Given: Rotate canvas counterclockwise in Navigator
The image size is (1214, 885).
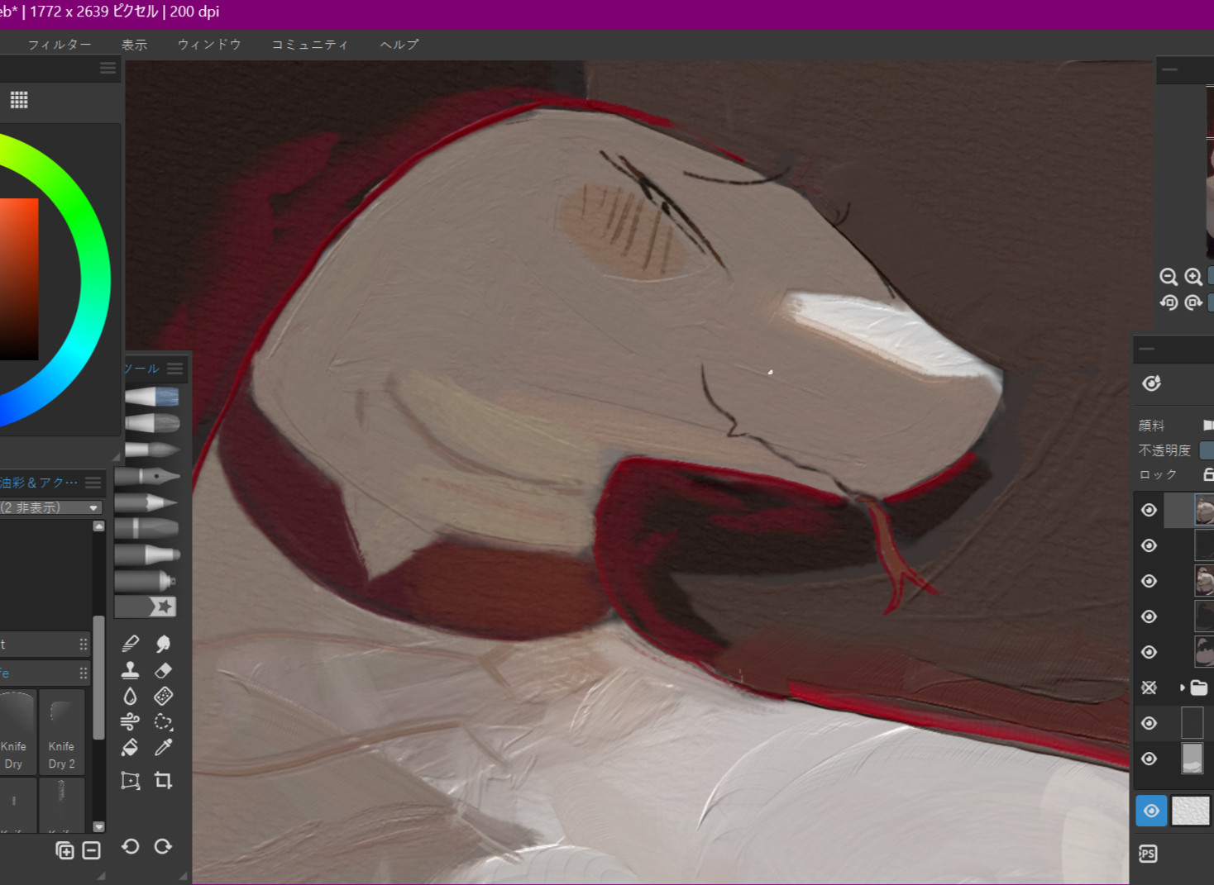Looking at the screenshot, I should point(1168,302).
